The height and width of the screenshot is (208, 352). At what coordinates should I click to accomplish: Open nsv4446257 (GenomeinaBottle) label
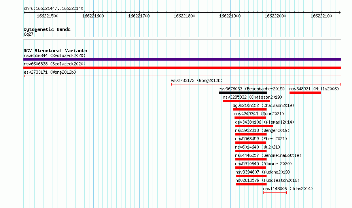tap(268, 155)
